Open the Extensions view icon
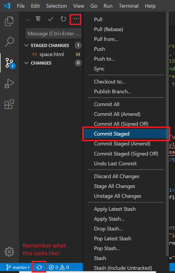The width and height of the screenshot is (175, 273). point(9,104)
